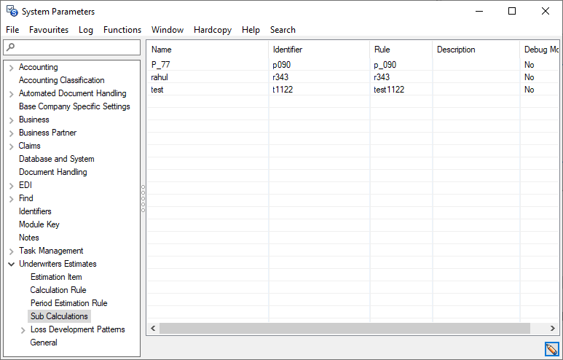Click inside the tree search field

[x=76, y=47]
